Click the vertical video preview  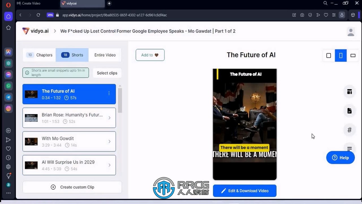click(x=245, y=124)
